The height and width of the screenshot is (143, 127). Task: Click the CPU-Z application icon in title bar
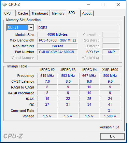[x=4, y=5]
